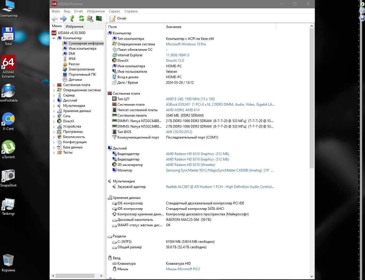Click the AIDA64 v6.50.5800 root node icon
Viewport: 365px width, 280px height.
pos(54,33)
